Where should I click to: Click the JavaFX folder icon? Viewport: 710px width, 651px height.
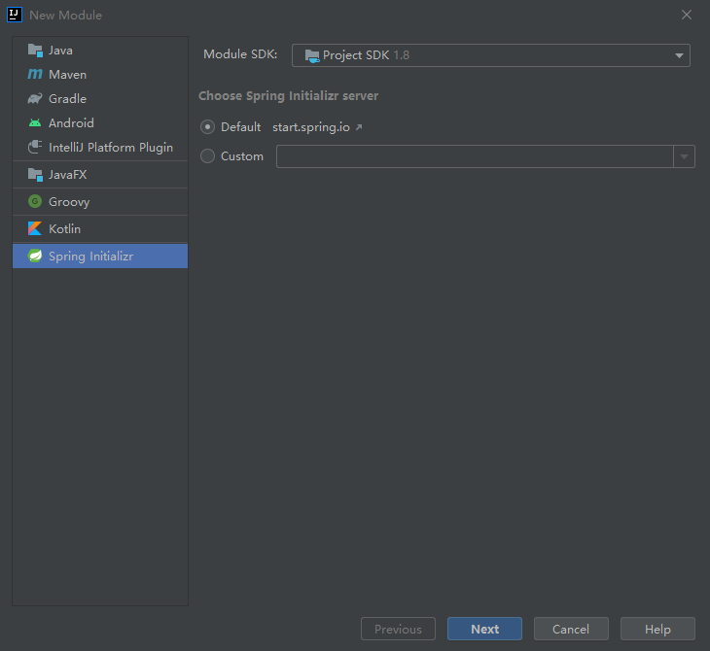pos(35,174)
